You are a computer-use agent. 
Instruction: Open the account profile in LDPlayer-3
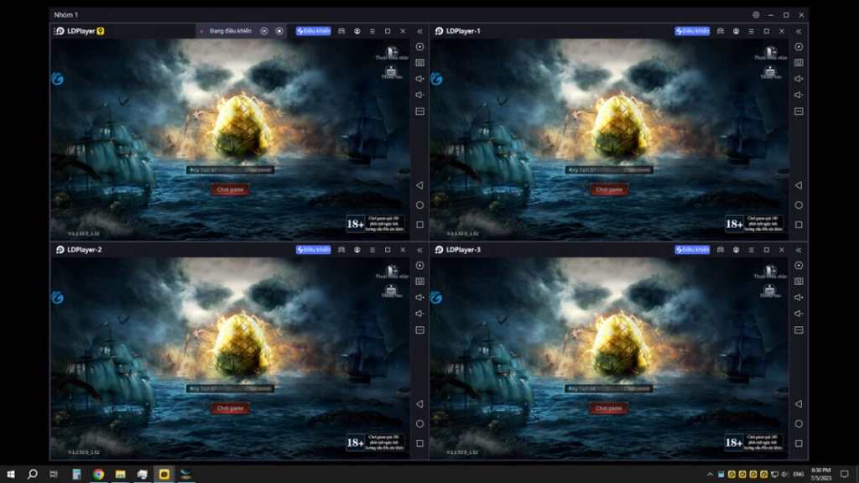click(736, 250)
